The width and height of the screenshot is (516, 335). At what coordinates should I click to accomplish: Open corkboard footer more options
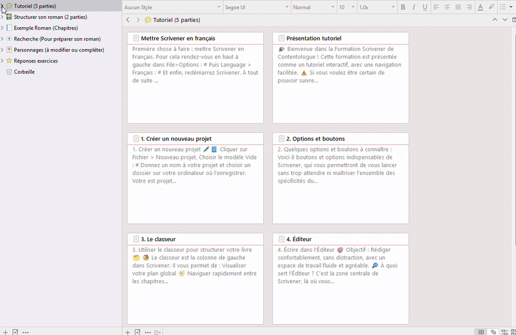point(148,332)
